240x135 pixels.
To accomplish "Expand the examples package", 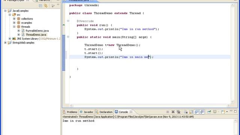I will click(x=14, y=22).
